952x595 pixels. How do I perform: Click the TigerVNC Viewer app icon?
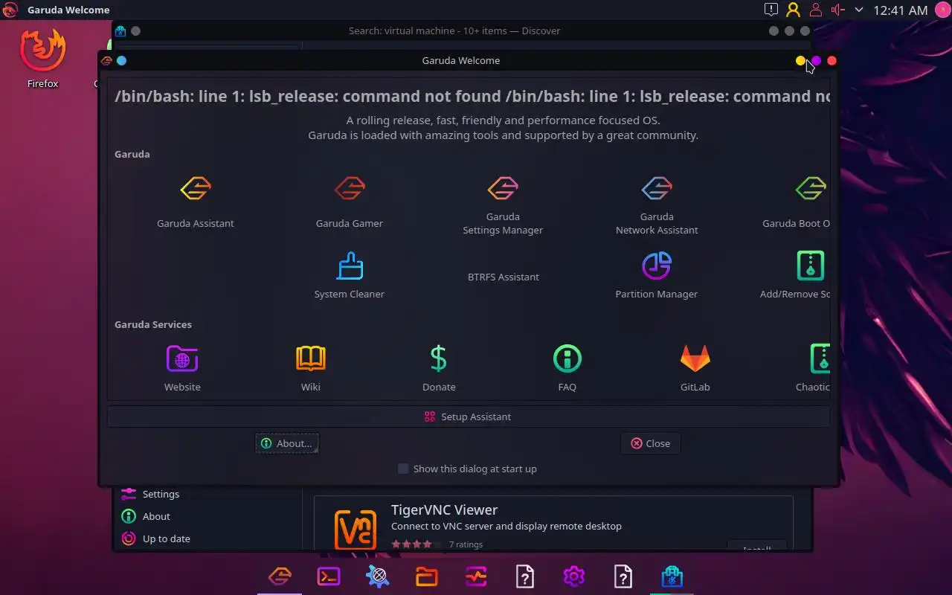click(356, 530)
